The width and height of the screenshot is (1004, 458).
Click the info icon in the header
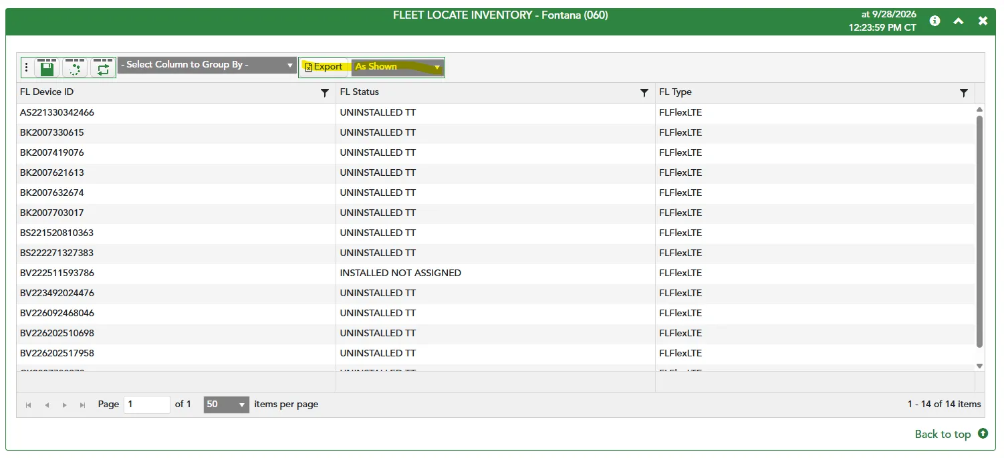click(934, 21)
